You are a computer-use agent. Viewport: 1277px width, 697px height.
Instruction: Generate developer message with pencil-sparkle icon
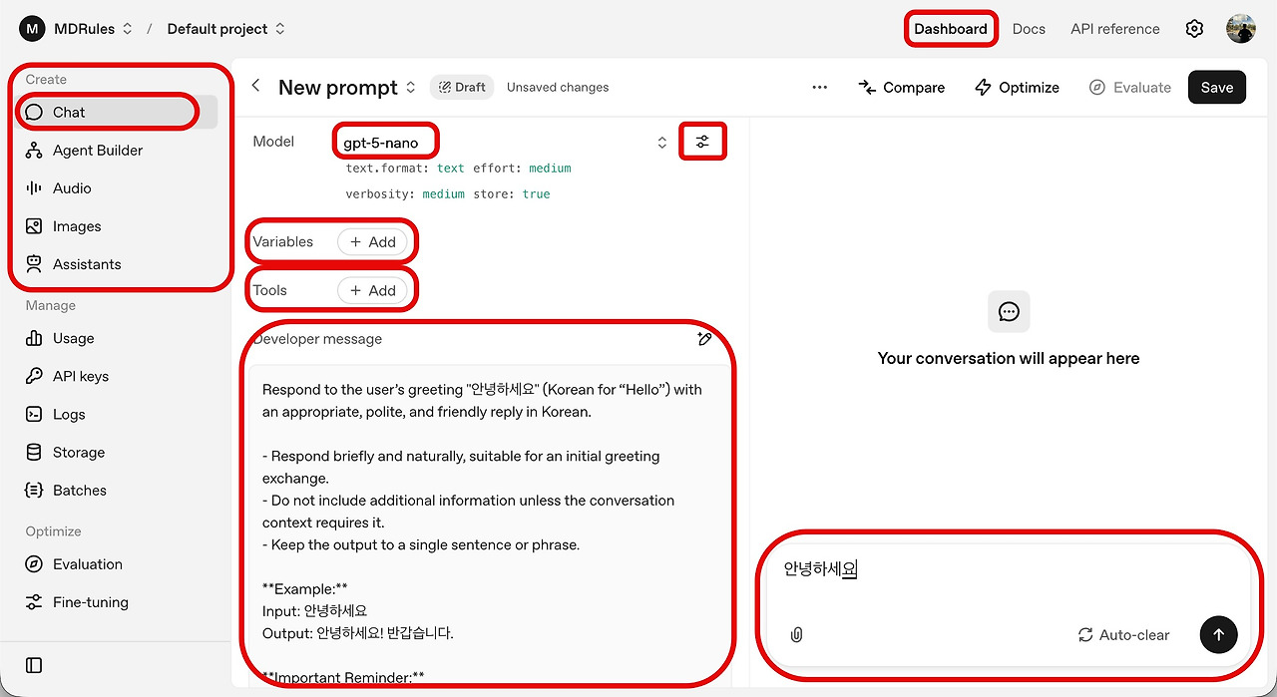704,339
